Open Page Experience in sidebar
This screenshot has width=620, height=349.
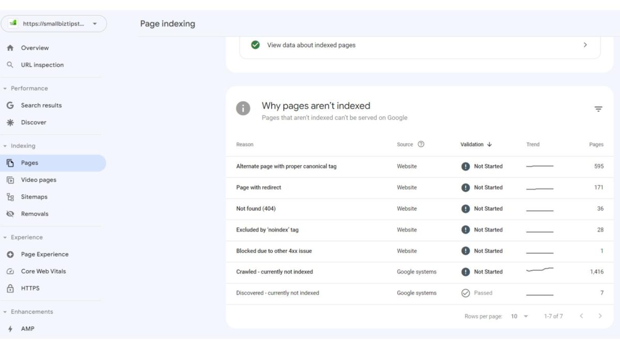coord(44,254)
